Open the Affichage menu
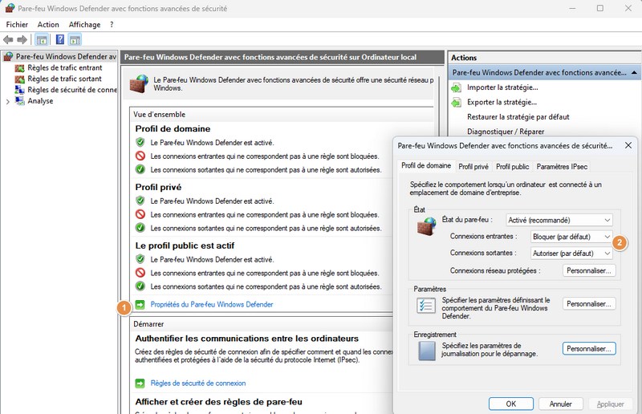This screenshot has height=414, width=642. [x=84, y=25]
